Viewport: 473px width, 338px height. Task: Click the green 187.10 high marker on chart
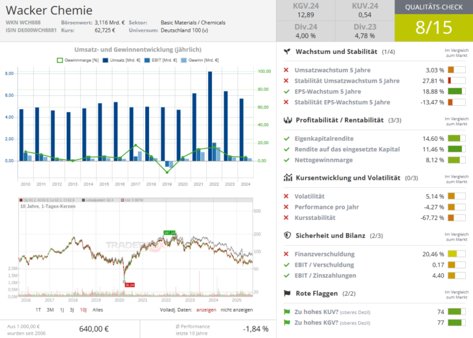pos(169,233)
